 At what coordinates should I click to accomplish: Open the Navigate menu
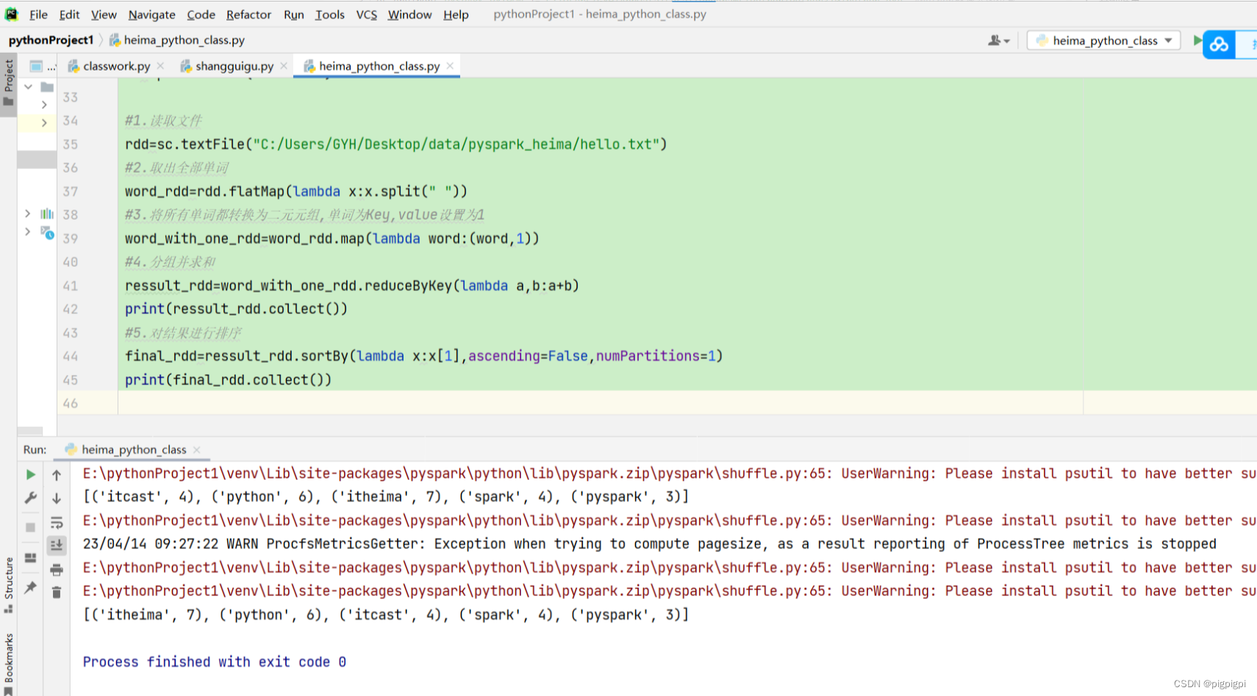(151, 14)
